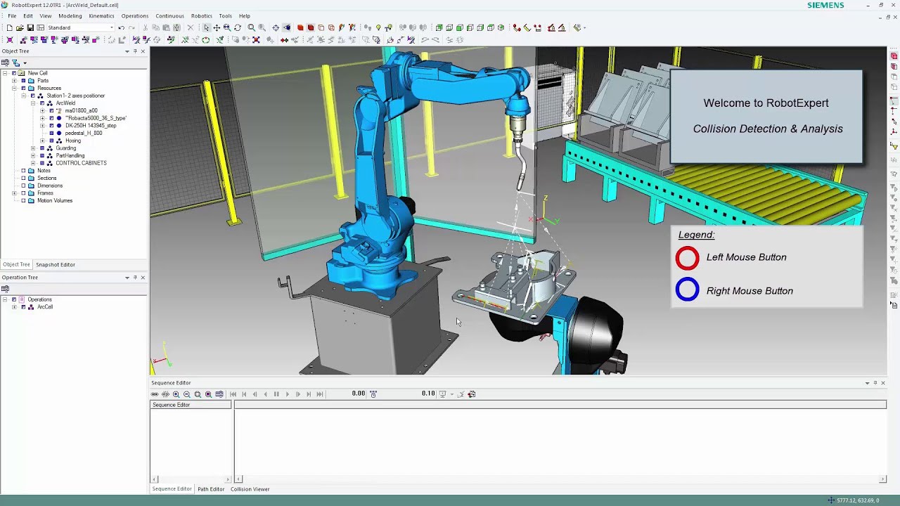The image size is (900, 506).
Task: Click the crosshair view-center icon
Action: 276,27
